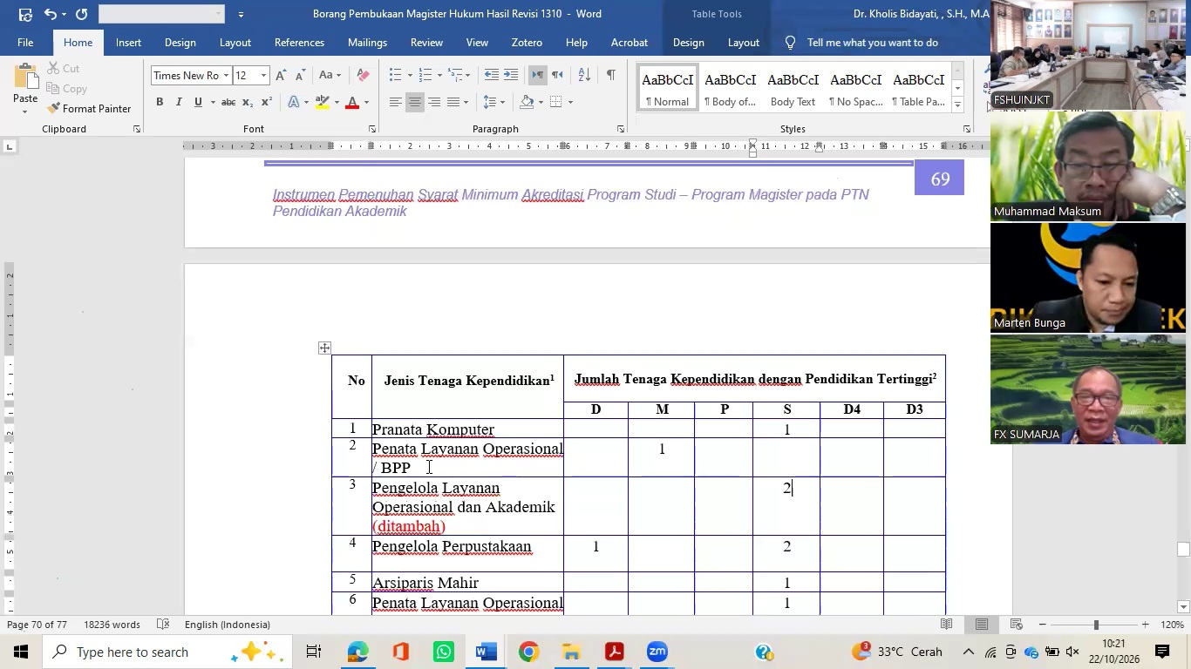Click the Undo icon in title bar
1191x669 pixels.
(51, 14)
